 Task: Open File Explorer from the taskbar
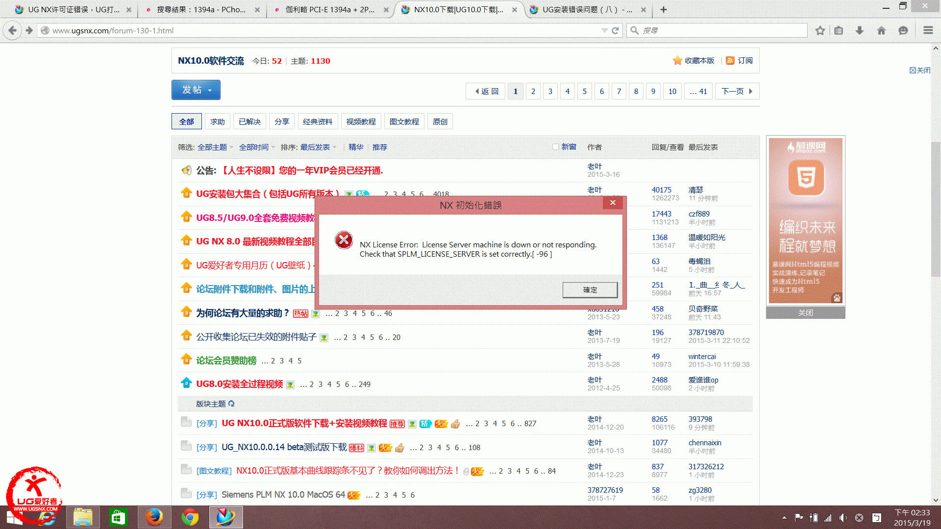[83, 517]
